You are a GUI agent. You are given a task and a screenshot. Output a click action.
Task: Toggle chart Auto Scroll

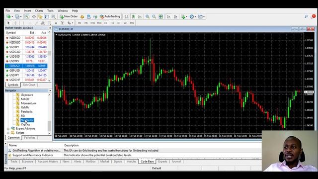pyautogui.click(x=169, y=16)
